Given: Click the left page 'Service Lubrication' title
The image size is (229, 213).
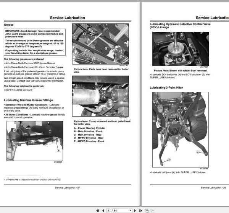Looking at the screenshot, I should tap(67, 18).
